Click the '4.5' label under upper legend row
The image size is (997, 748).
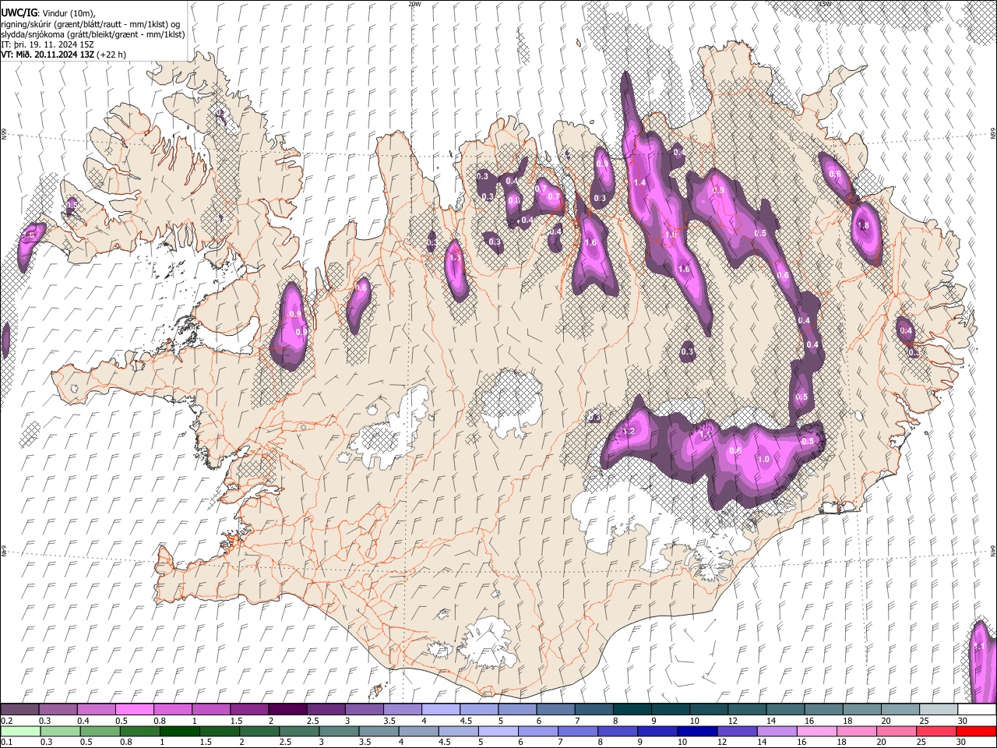click(466, 721)
